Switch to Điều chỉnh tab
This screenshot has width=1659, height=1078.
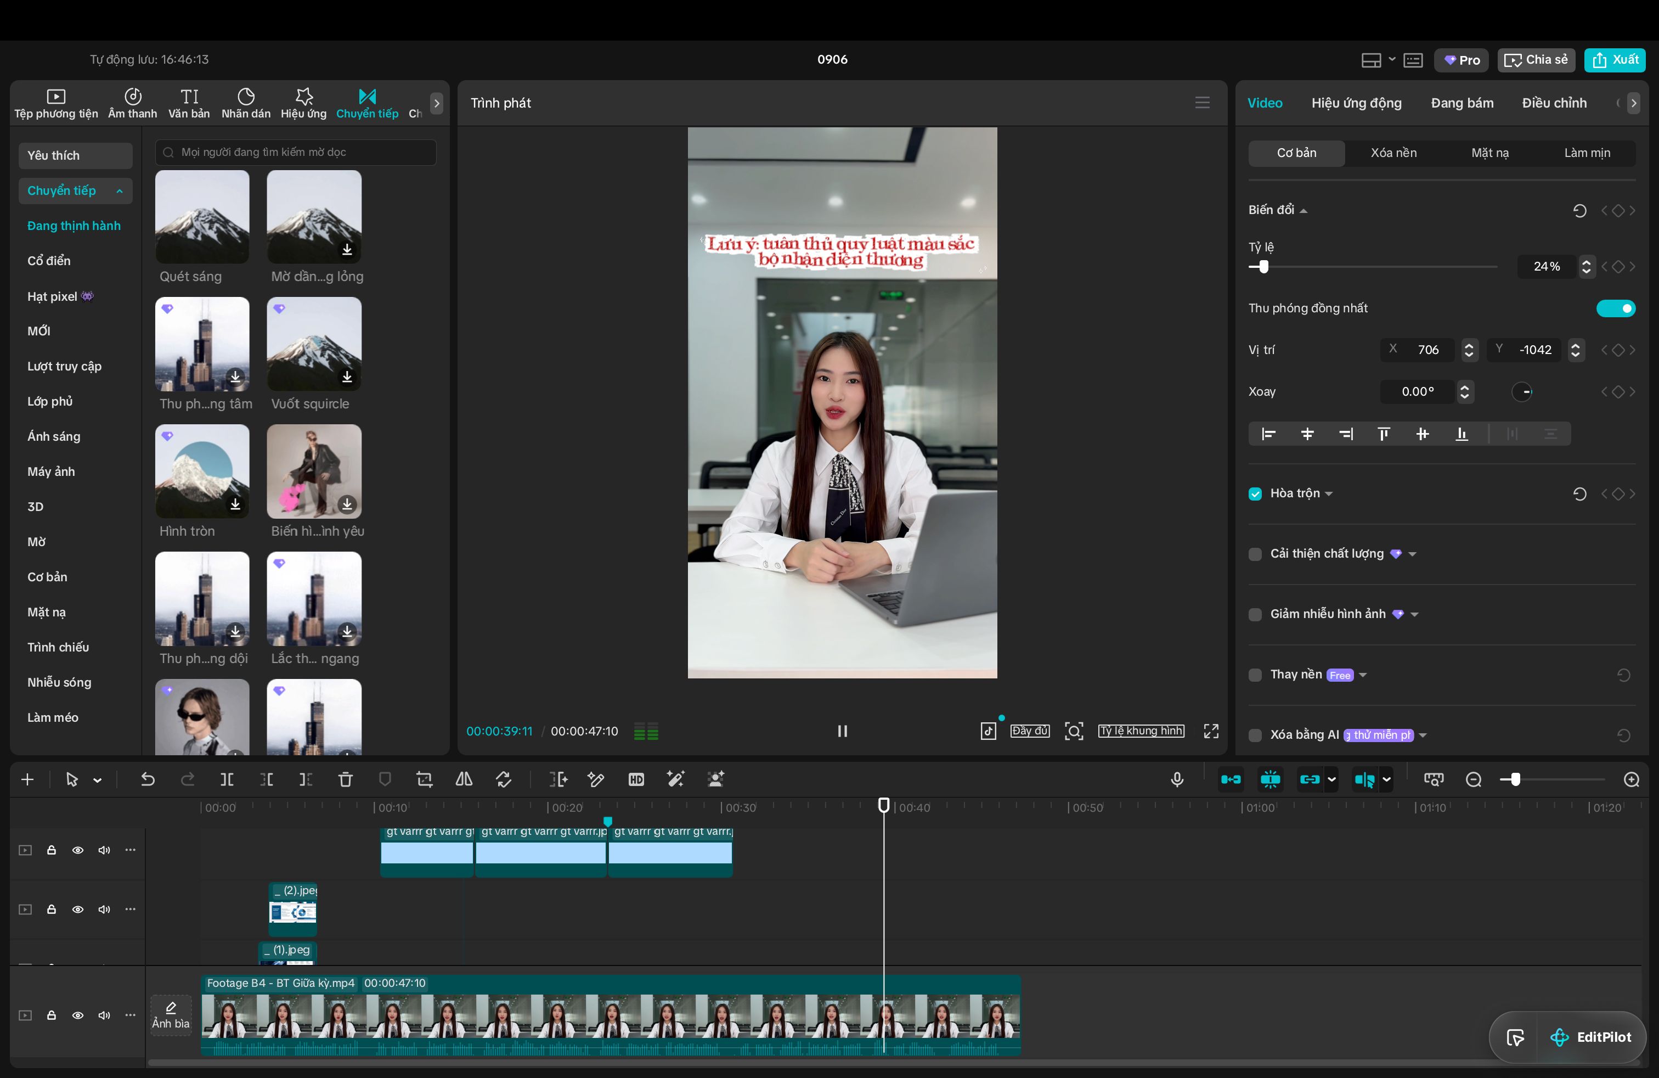click(x=1554, y=103)
